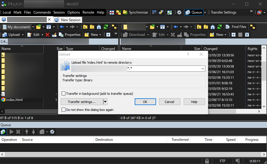Check Do not show this dialog box again
Viewport: 267px width, 164px height.
coord(63,110)
